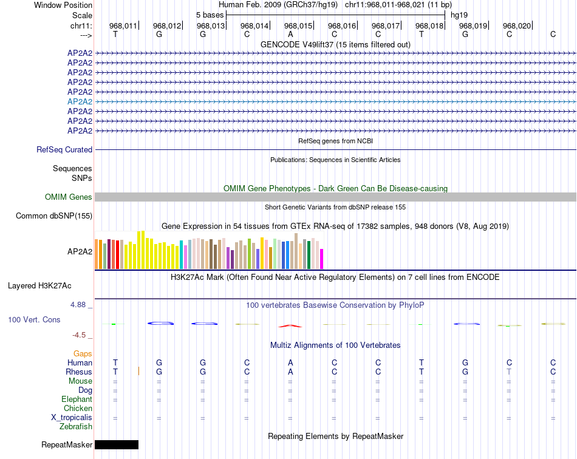577x459 pixels.
Task: Click the Layered H3K27Ac track label
Action: 39,286
